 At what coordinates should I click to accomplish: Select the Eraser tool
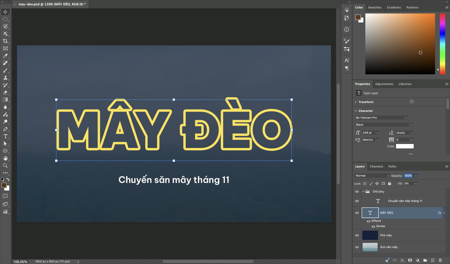point(5,92)
